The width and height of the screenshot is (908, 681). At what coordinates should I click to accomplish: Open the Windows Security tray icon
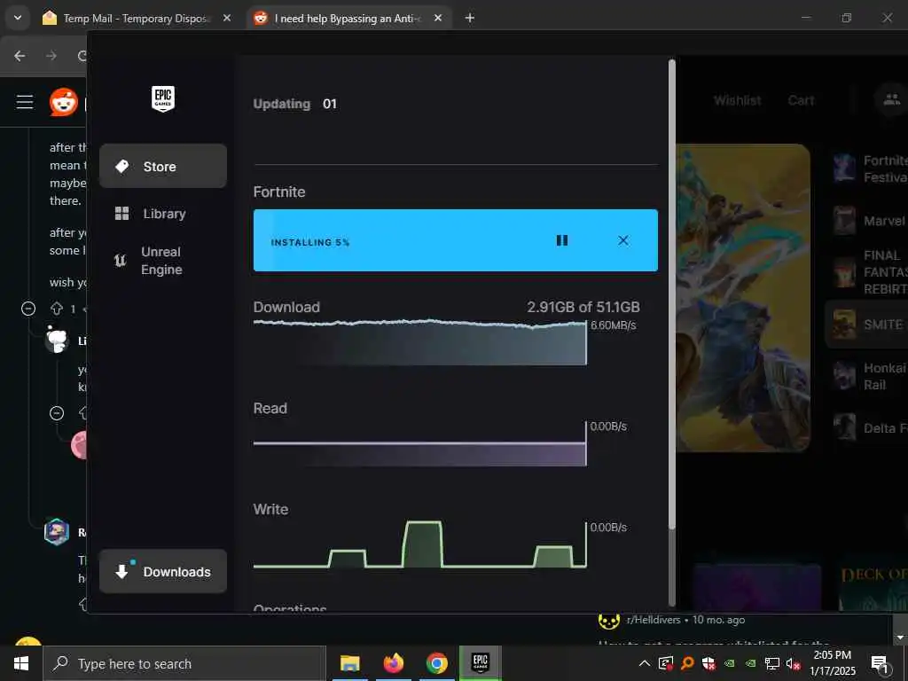[x=708, y=663]
